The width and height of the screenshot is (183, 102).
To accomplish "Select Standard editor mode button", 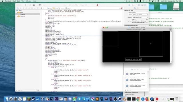I will tap(130, 5).
